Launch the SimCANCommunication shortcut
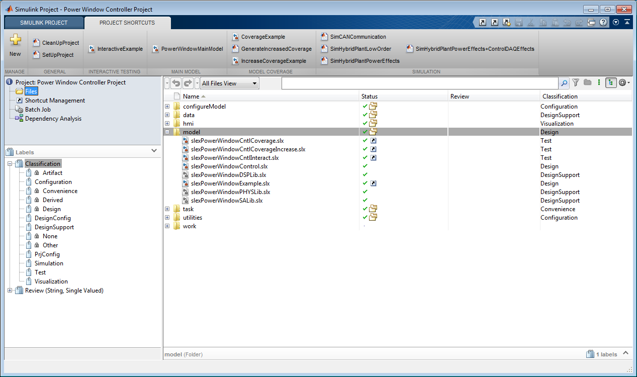 click(x=353, y=37)
